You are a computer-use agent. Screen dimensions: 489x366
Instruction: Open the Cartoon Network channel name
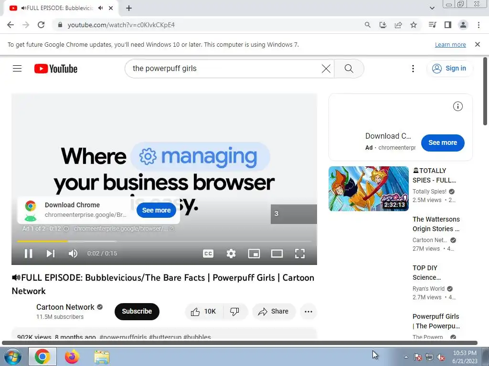pos(65,307)
